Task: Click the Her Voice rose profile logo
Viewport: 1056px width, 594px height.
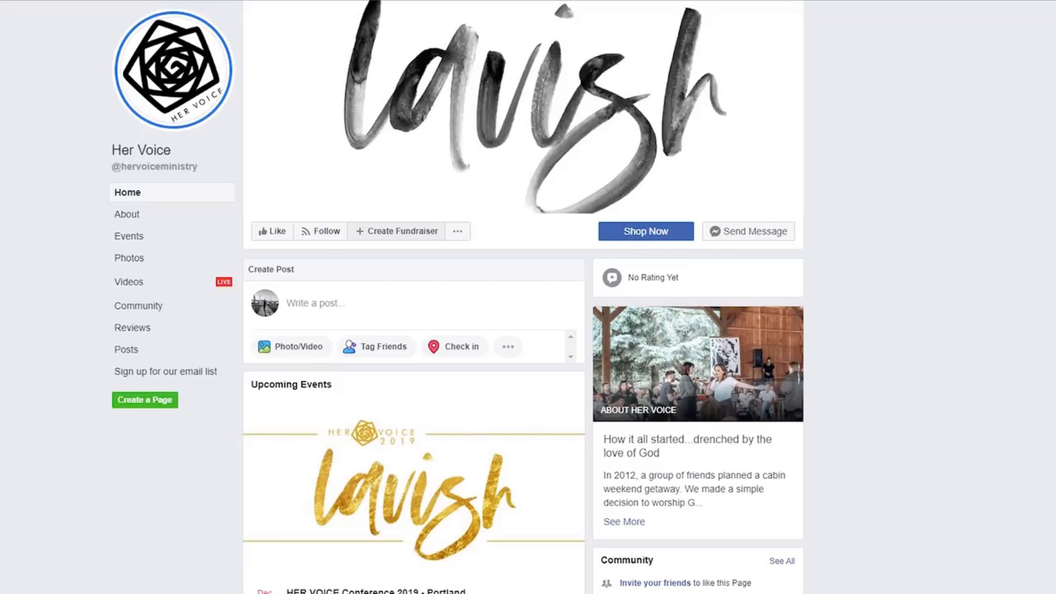Action: (x=173, y=70)
